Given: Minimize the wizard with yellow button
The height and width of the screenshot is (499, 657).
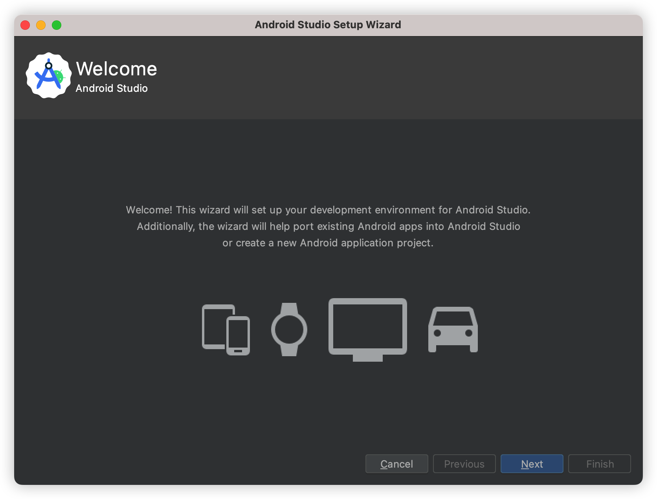Looking at the screenshot, I should tap(41, 25).
